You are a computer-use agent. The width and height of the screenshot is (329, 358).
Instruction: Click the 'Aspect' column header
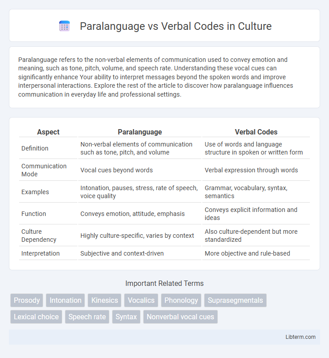pos(48,132)
